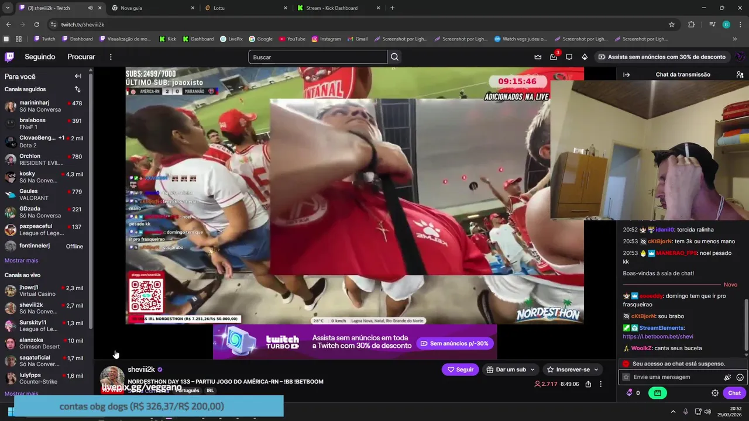Open LivePix bookmark

[x=231, y=39]
